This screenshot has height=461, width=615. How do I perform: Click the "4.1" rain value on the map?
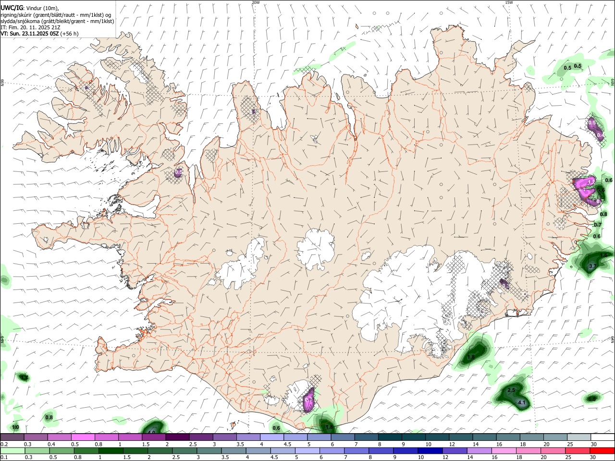click(x=522, y=402)
